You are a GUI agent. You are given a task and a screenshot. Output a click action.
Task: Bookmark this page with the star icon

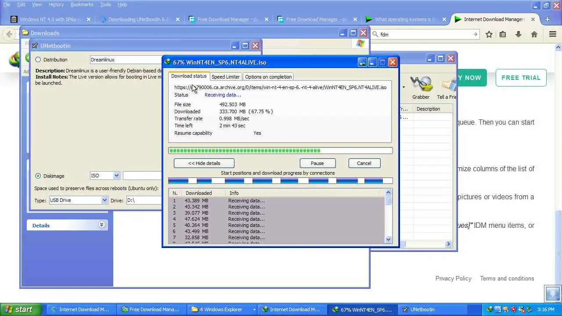point(489,34)
